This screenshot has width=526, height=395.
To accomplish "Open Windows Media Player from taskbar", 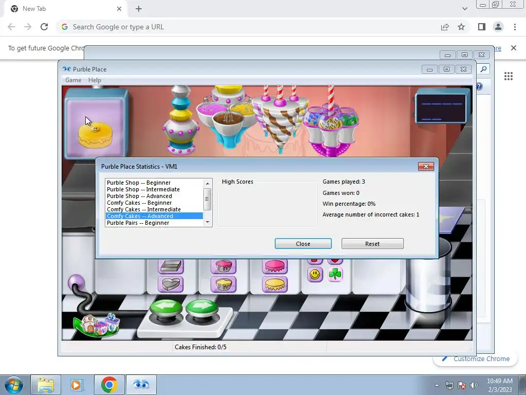I will pyautogui.click(x=77, y=385).
